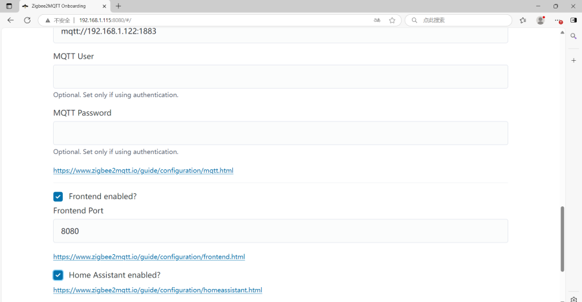Click the Frontend Port label

78,210
